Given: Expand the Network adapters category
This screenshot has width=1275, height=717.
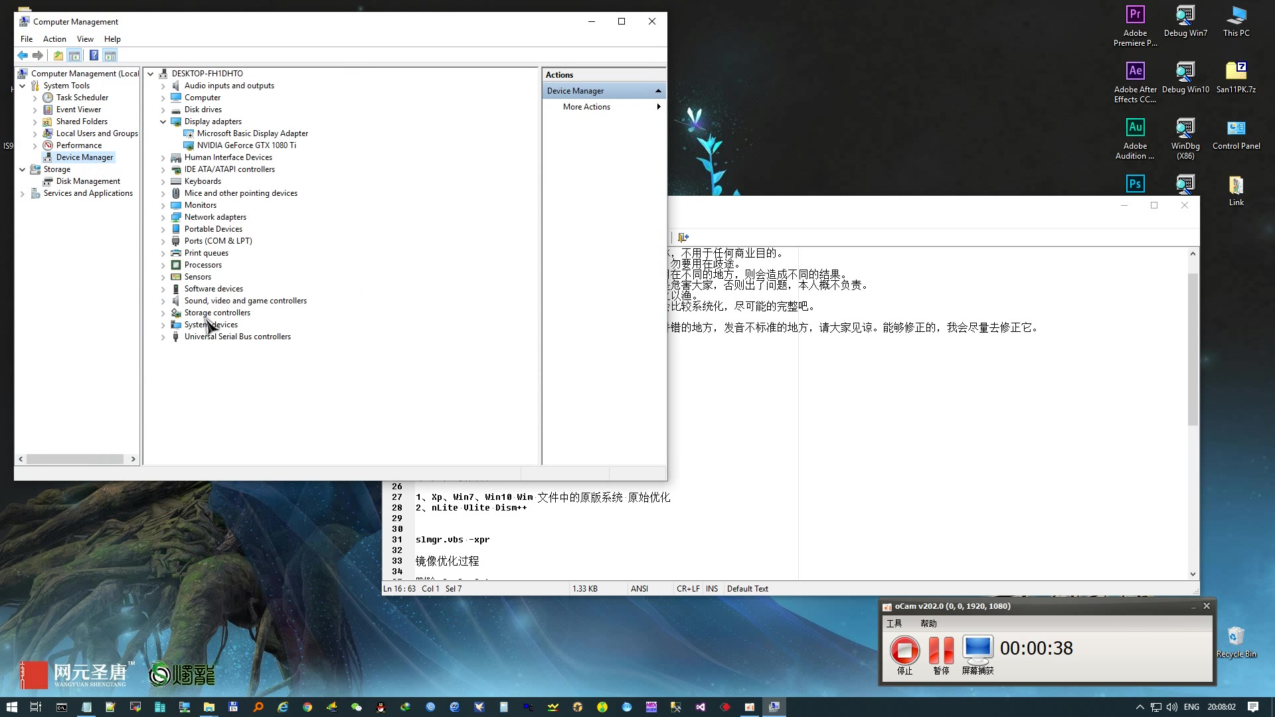Looking at the screenshot, I should pos(163,218).
